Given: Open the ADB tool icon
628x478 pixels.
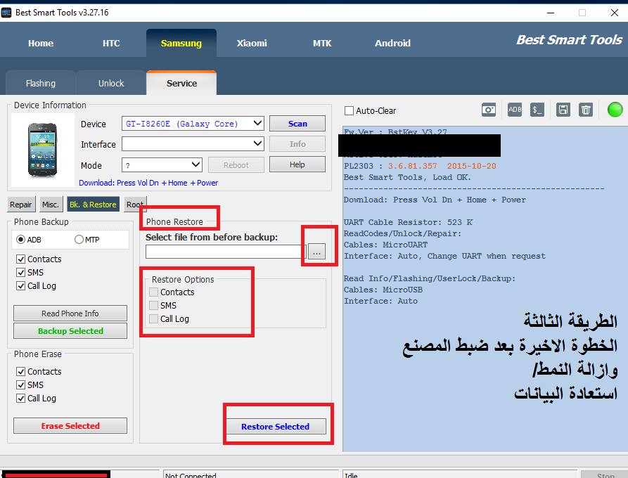Looking at the screenshot, I should pos(515,110).
